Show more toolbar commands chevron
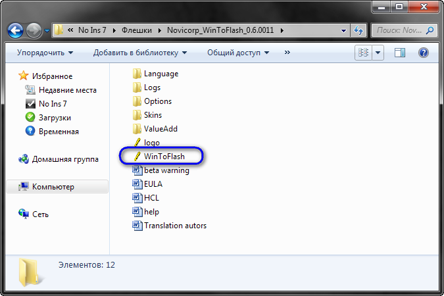The image size is (444, 296). [x=287, y=53]
